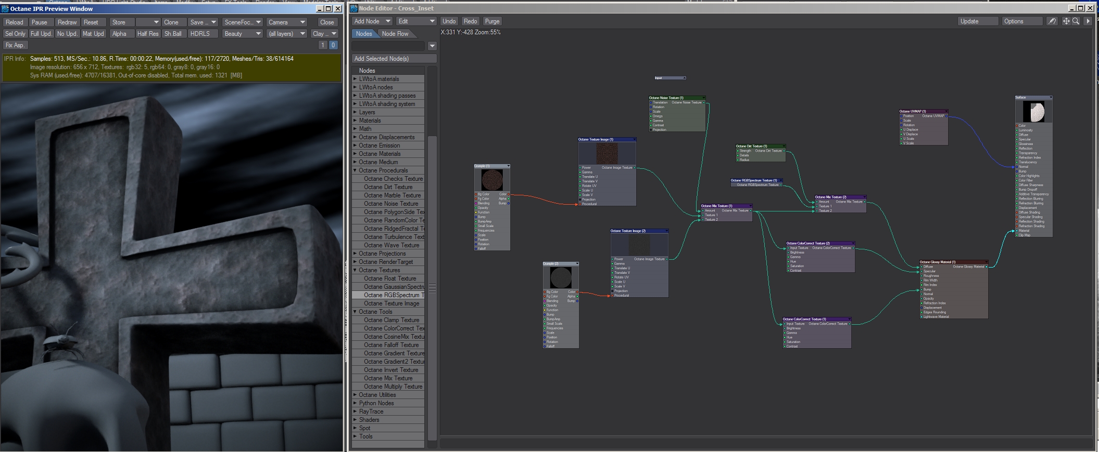The width and height of the screenshot is (1099, 452).
Task: Click the Crumple (1) node preview sphere
Action: click(x=492, y=180)
